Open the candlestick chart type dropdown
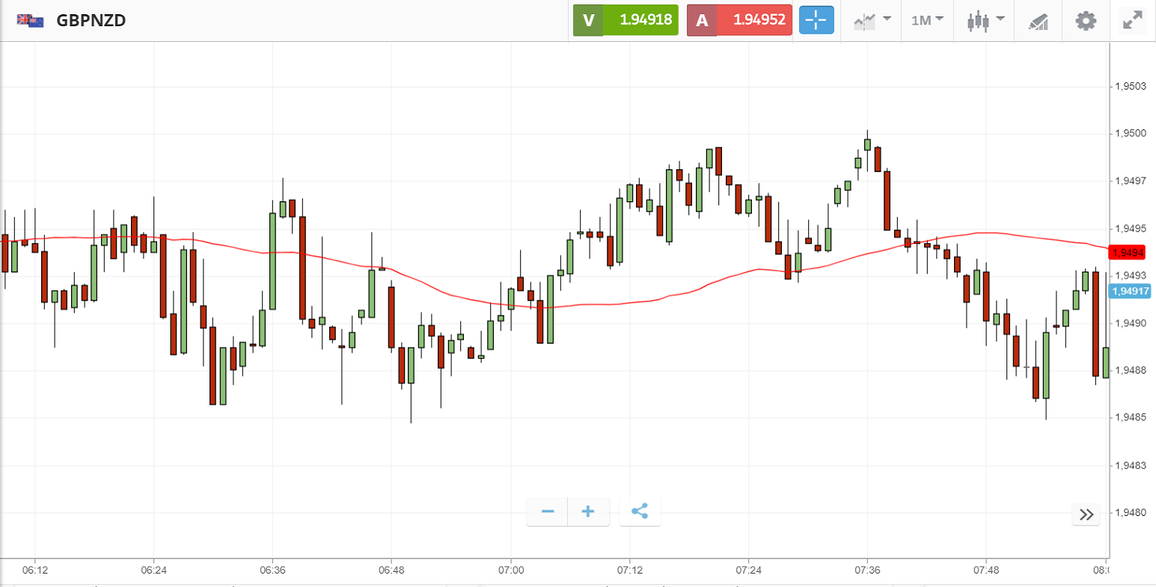This screenshot has height=587, width=1156. pos(985,20)
